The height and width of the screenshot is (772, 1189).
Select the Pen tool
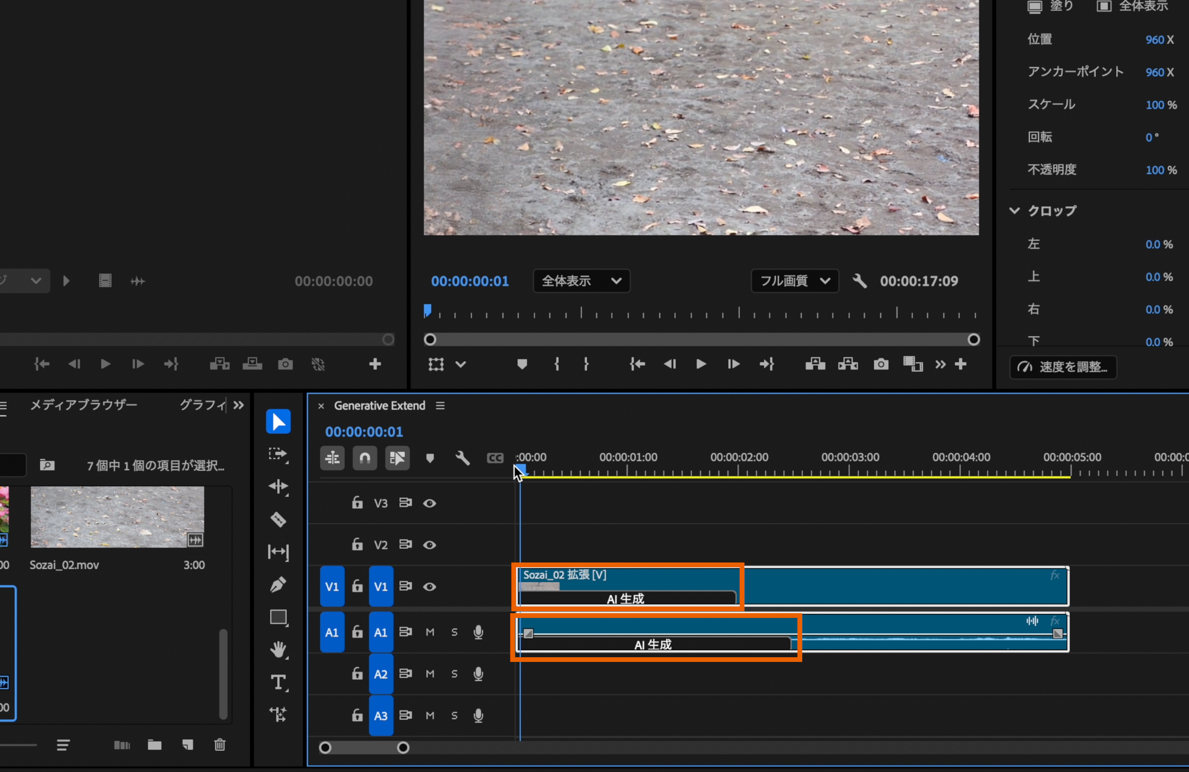coord(278,584)
